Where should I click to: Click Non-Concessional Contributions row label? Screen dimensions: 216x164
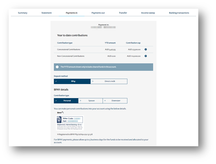point(71,56)
